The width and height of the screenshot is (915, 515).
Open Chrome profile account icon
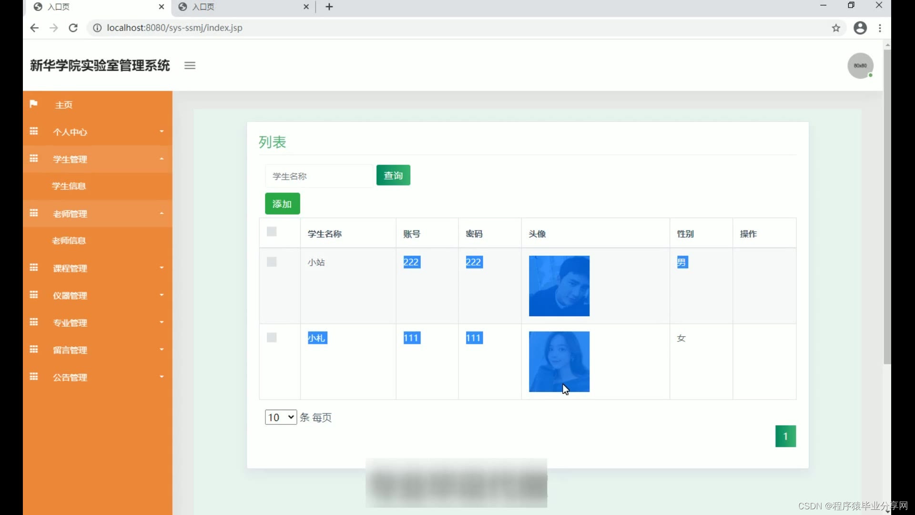click(860, 28)
